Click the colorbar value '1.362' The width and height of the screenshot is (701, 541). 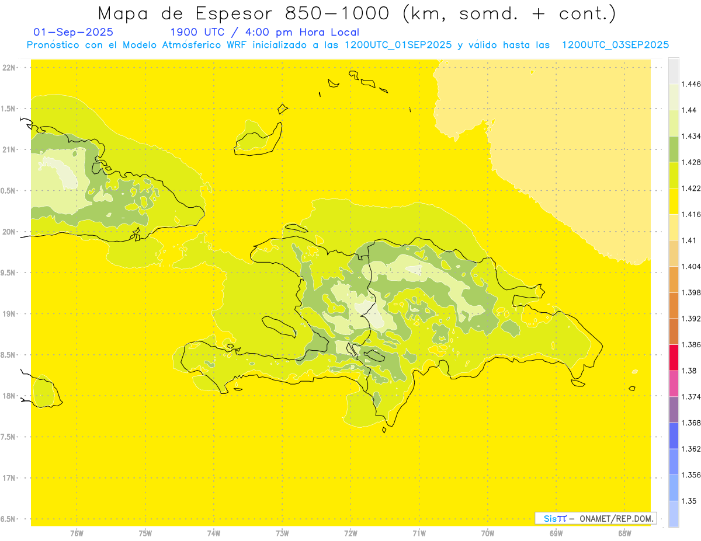coord(691,449)
